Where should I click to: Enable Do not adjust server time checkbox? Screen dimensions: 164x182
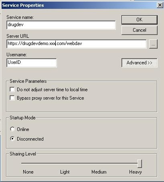pos(12,90)
